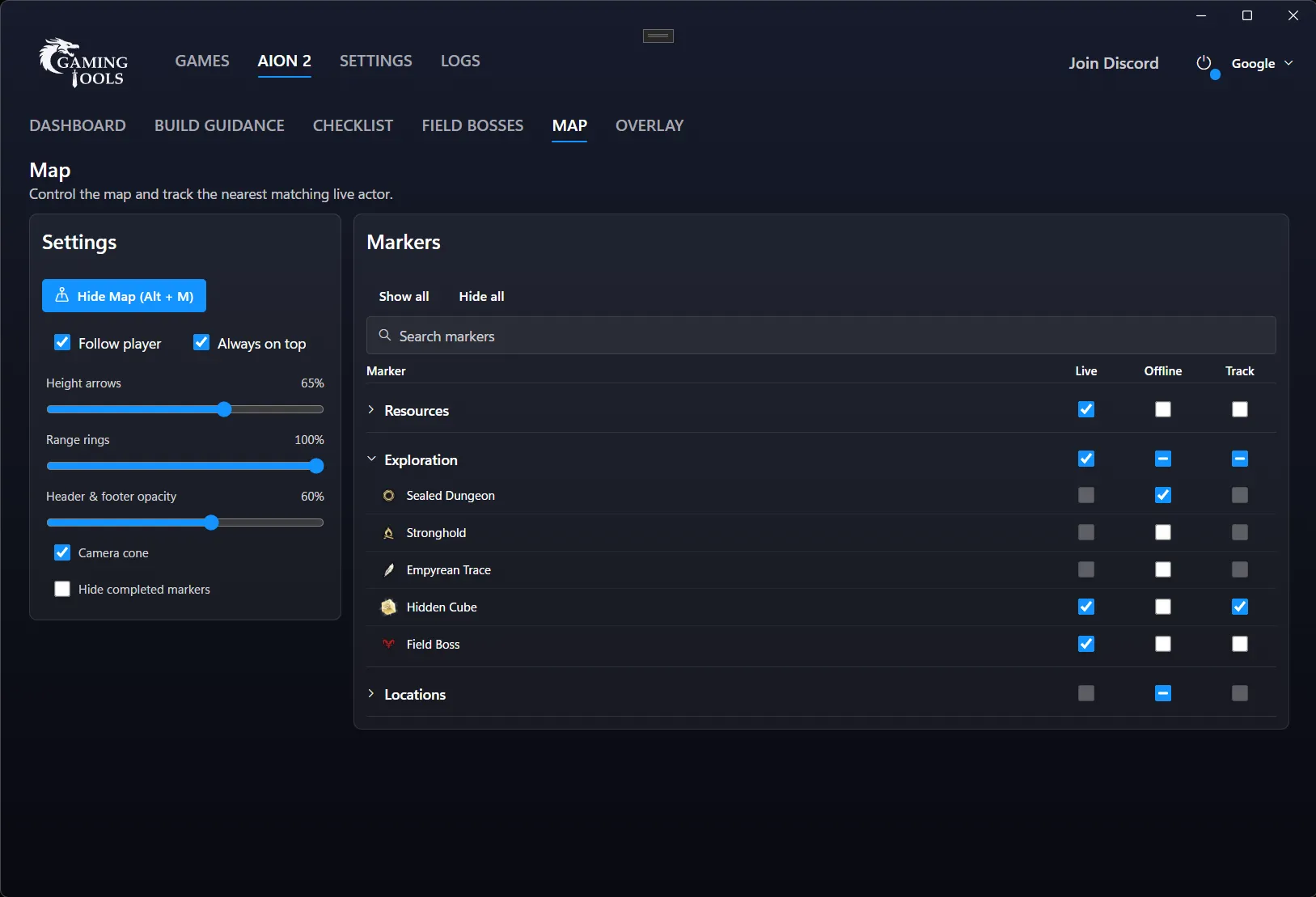Switch to the BUILD GUIDANCE tab
Screen dimensions: 1316x897
click(x=219, y=125)
